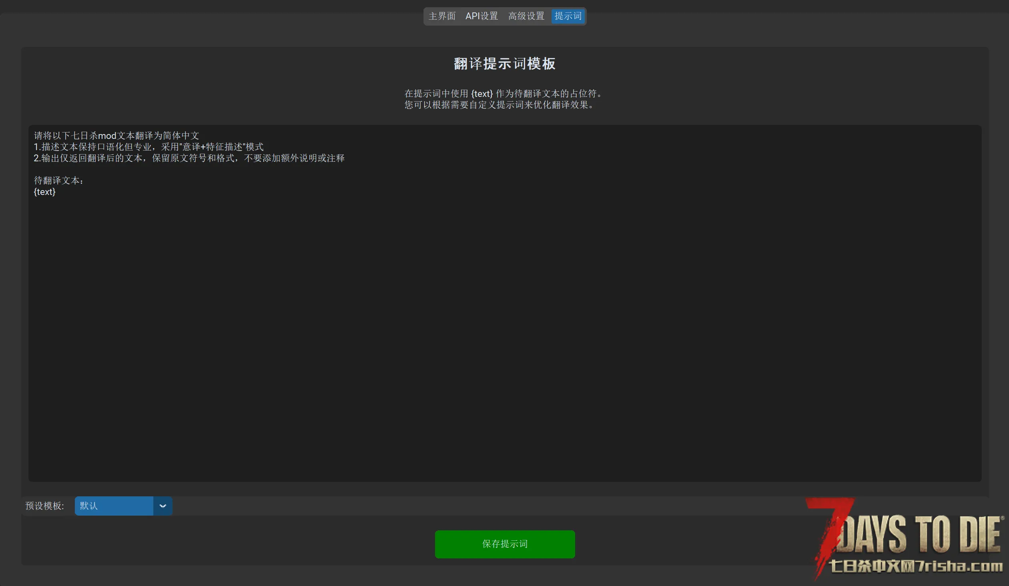Switch to the 主界面 tab
This screenshot has height=586, width=1009.
(442, 16)
